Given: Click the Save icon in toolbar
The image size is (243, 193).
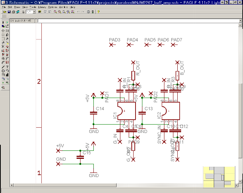Looking at the screenshot, I should (8, 12).
